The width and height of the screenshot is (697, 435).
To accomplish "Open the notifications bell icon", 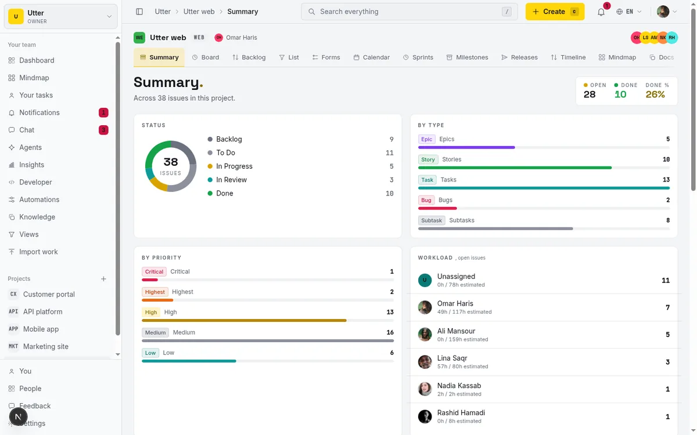I will [x=601, y=12].
